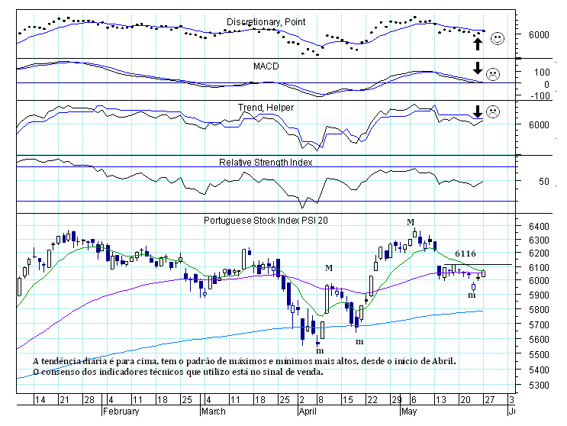
Task: Click the down arrow in Trend Helper panel
Action: (x=478, y=111)
